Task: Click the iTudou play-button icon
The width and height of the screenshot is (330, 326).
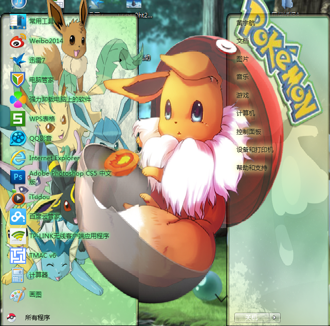Action: click(x=18, y=198)
